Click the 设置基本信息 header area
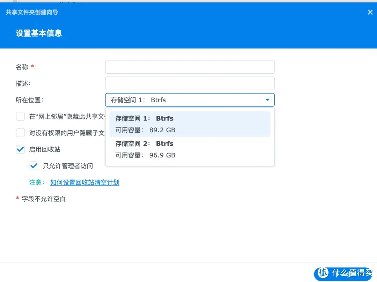 [x=38, y=34]
